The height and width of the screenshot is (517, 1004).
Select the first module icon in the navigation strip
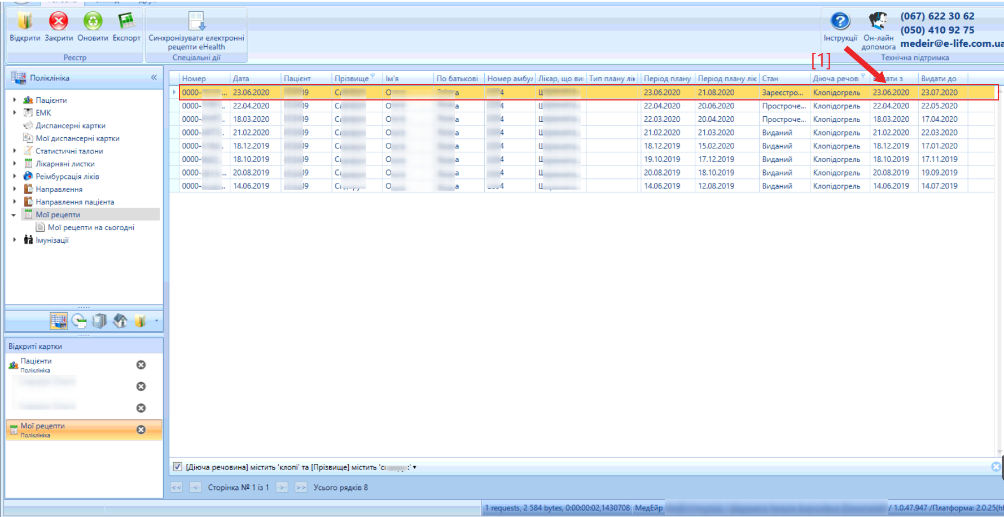pyautogui.click(x=58, y=321)
